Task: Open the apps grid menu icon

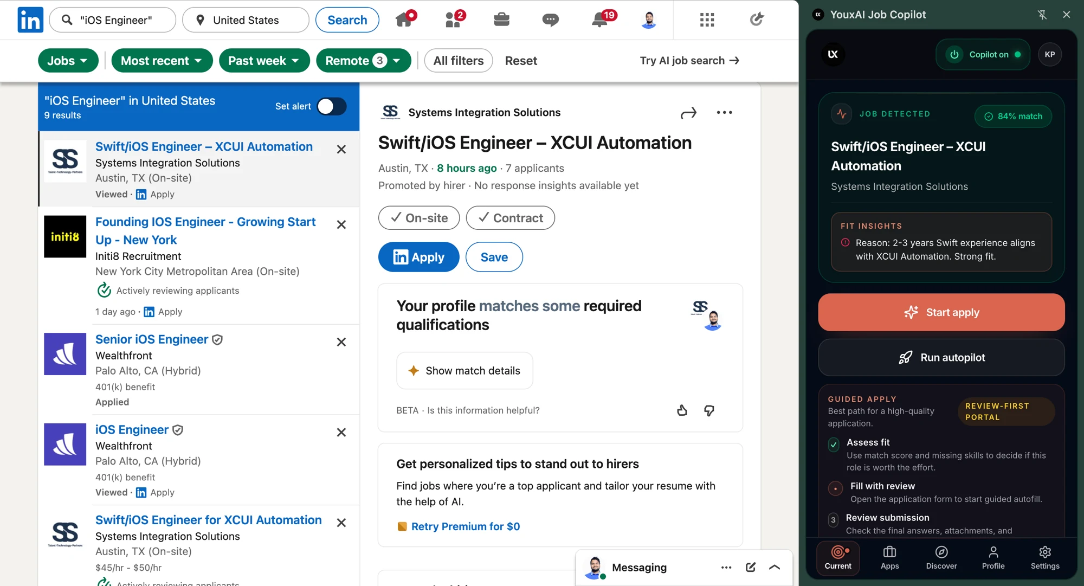Action: coord(707,20)
